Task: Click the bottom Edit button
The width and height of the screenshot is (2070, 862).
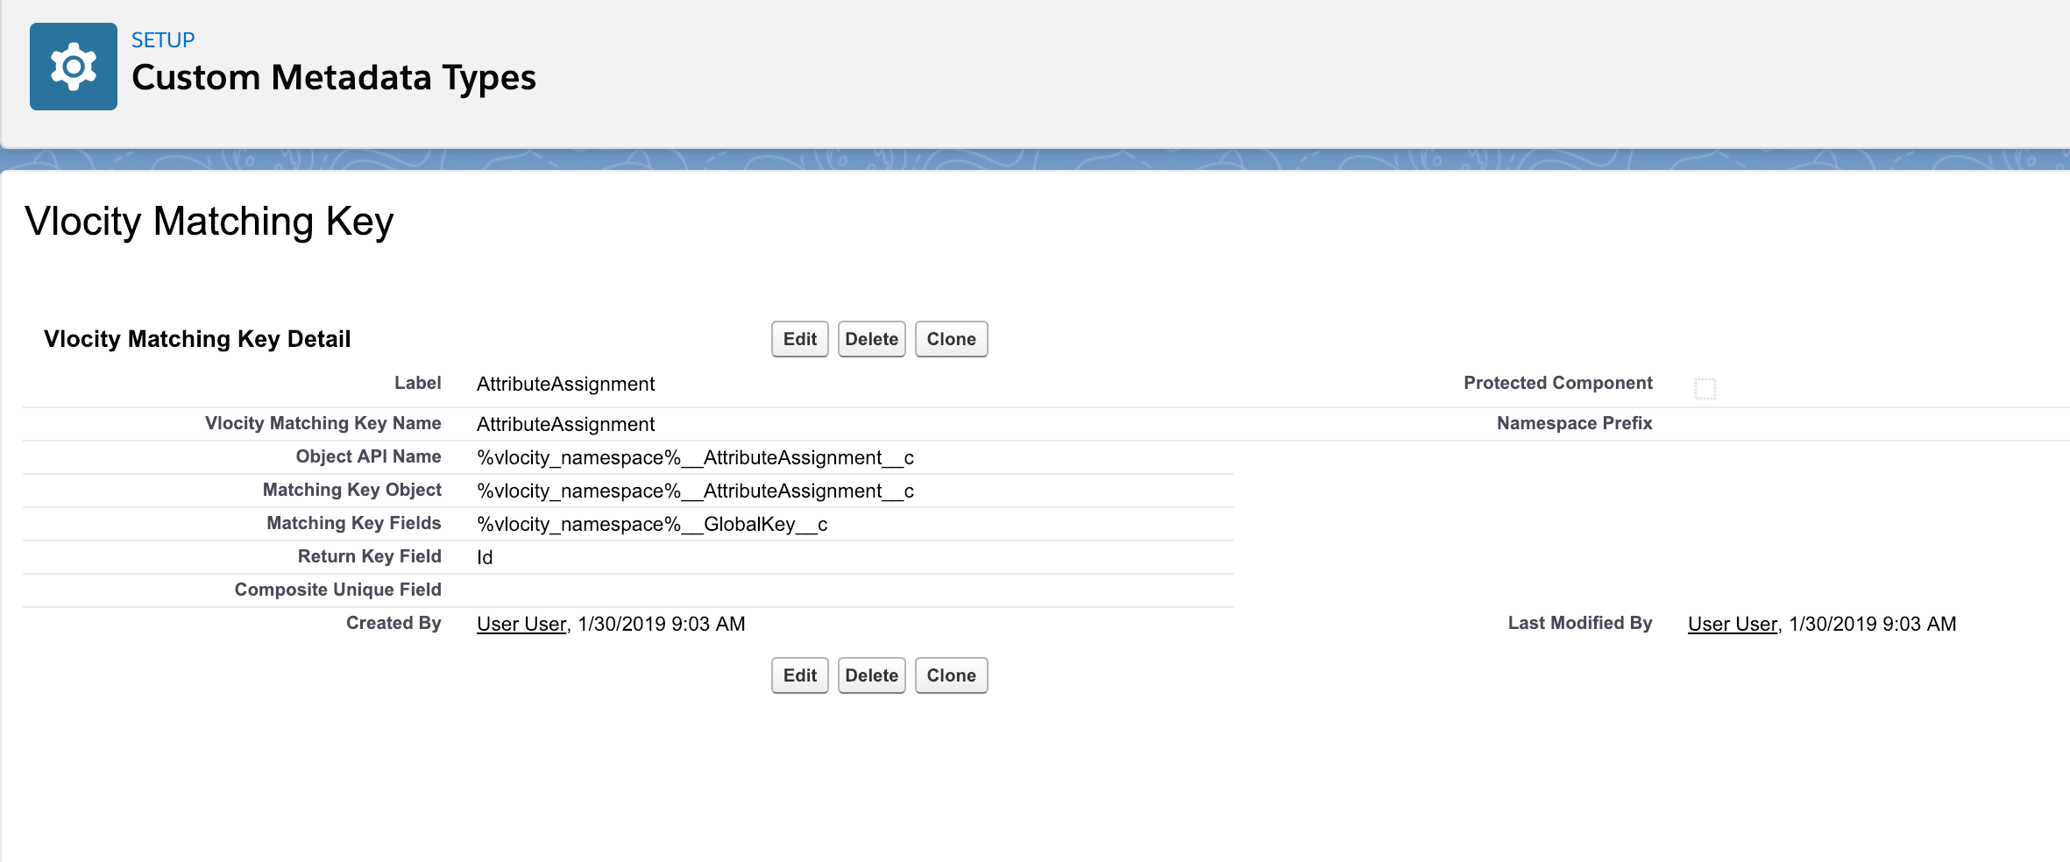Action: [799, 675]
